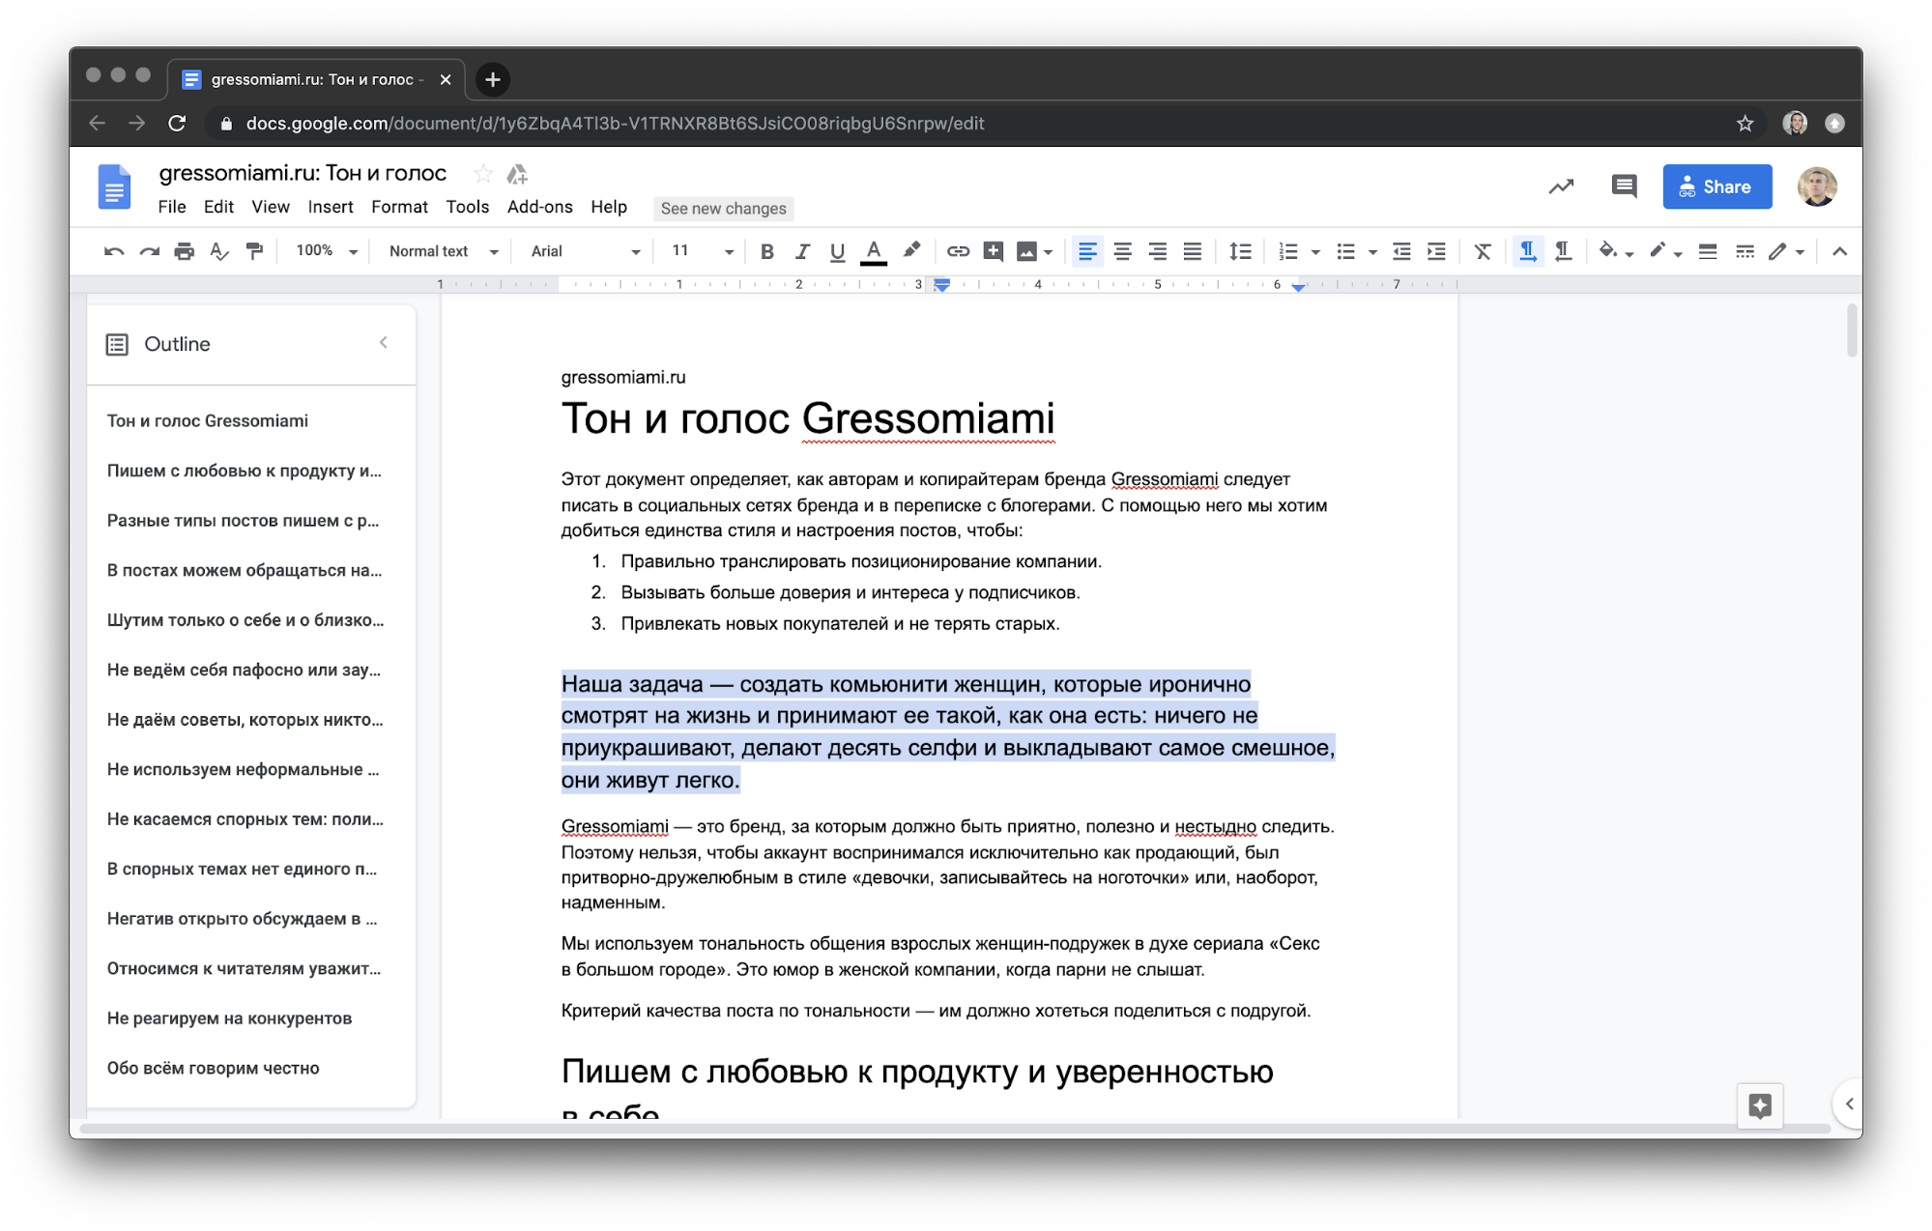Reload the page in the browser
1932x1231 pixels.
(177, 124)
